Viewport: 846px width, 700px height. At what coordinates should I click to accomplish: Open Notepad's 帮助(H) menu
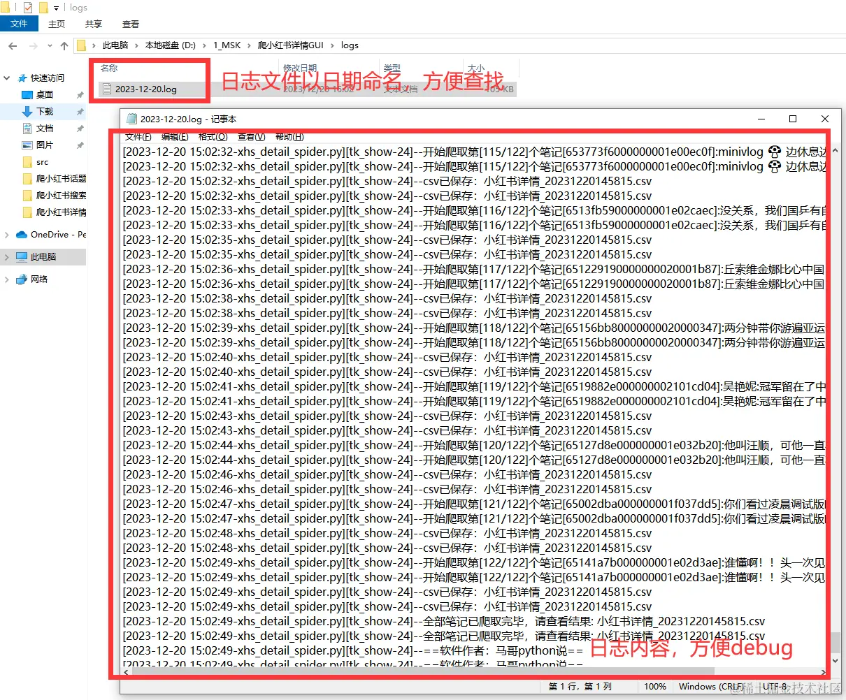tap(289, 137)
